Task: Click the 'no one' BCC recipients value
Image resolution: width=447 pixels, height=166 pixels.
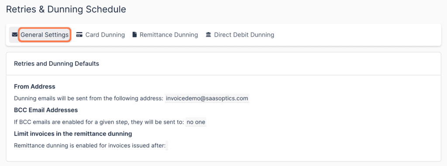Action: (x=196, y=122)
